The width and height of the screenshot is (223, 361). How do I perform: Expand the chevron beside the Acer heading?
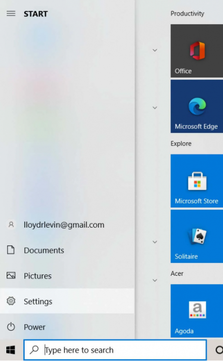[155, 280]
